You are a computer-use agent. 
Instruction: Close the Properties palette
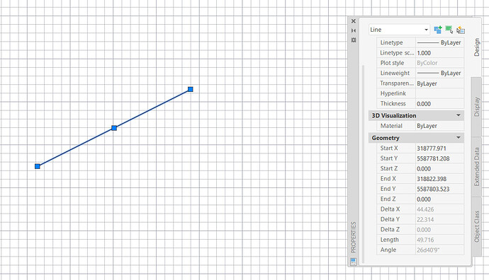point(354,21)
